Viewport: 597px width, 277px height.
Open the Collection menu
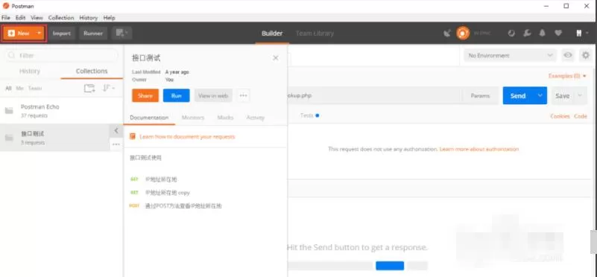61,18
